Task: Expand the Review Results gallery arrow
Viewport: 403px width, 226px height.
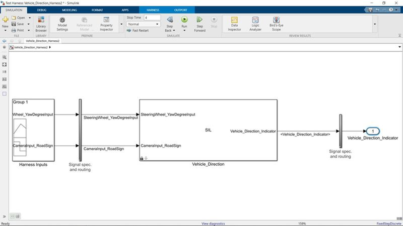Action: (375, 24)
